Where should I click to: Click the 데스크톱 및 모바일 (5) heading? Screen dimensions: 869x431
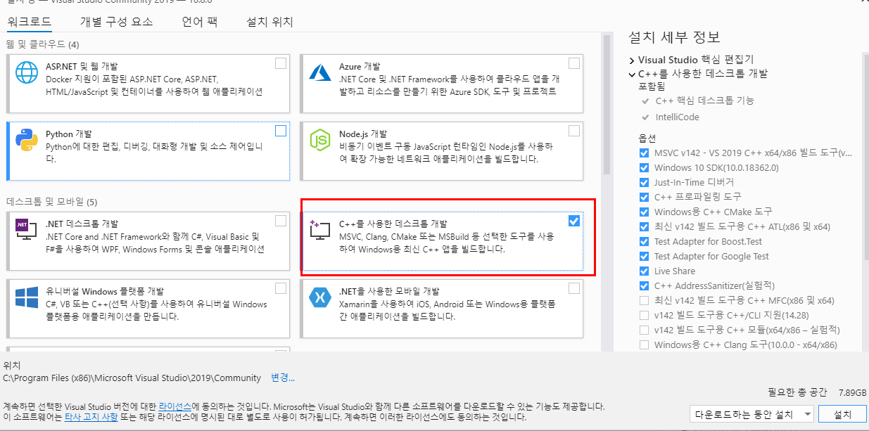pyautogui.click(x=52, y=202)
